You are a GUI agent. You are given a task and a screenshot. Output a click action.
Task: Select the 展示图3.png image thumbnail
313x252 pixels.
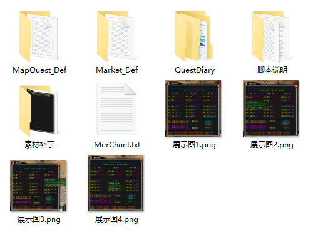click(38, 186)
